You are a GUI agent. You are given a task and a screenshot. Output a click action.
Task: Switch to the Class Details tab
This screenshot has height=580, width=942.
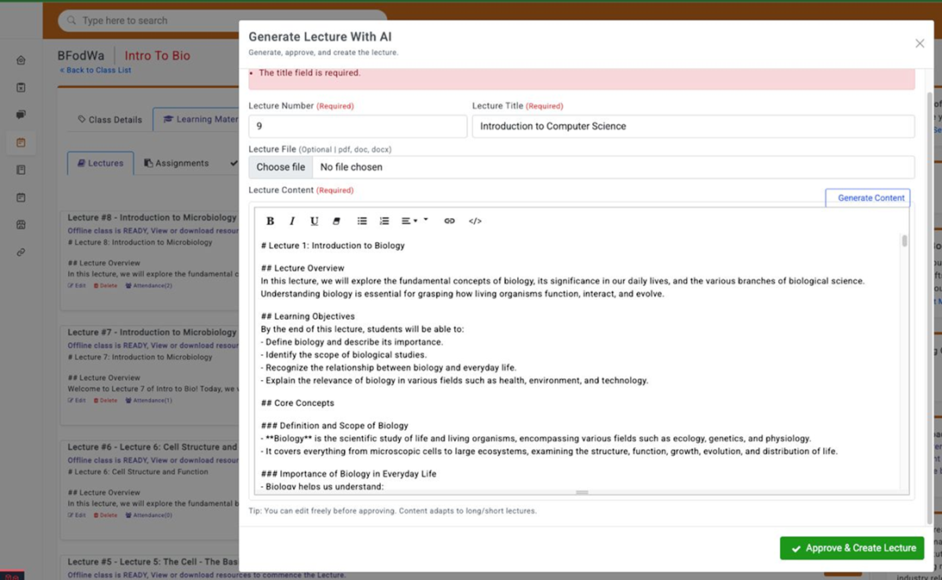(x=109, y=120)
